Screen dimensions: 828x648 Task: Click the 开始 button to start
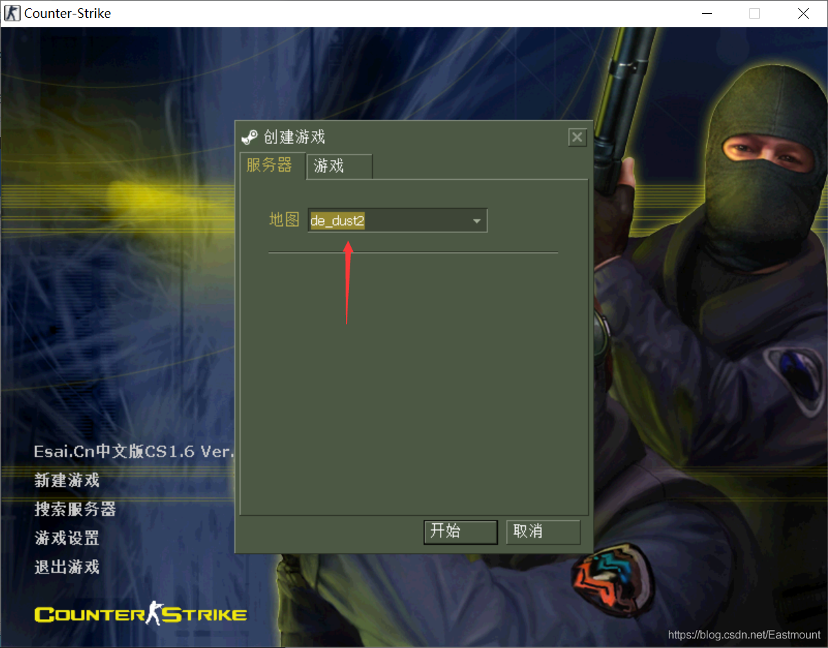coord(461,531)
